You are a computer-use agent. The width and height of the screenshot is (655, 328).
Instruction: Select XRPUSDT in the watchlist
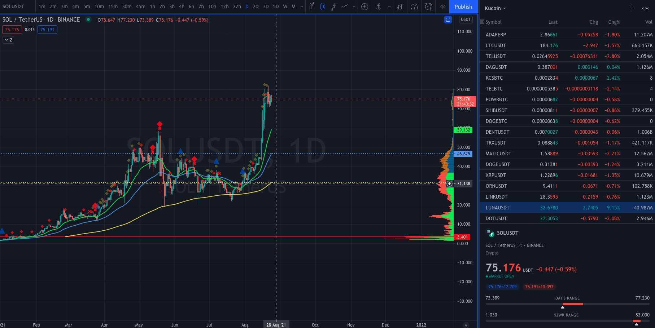click(567, 175)
